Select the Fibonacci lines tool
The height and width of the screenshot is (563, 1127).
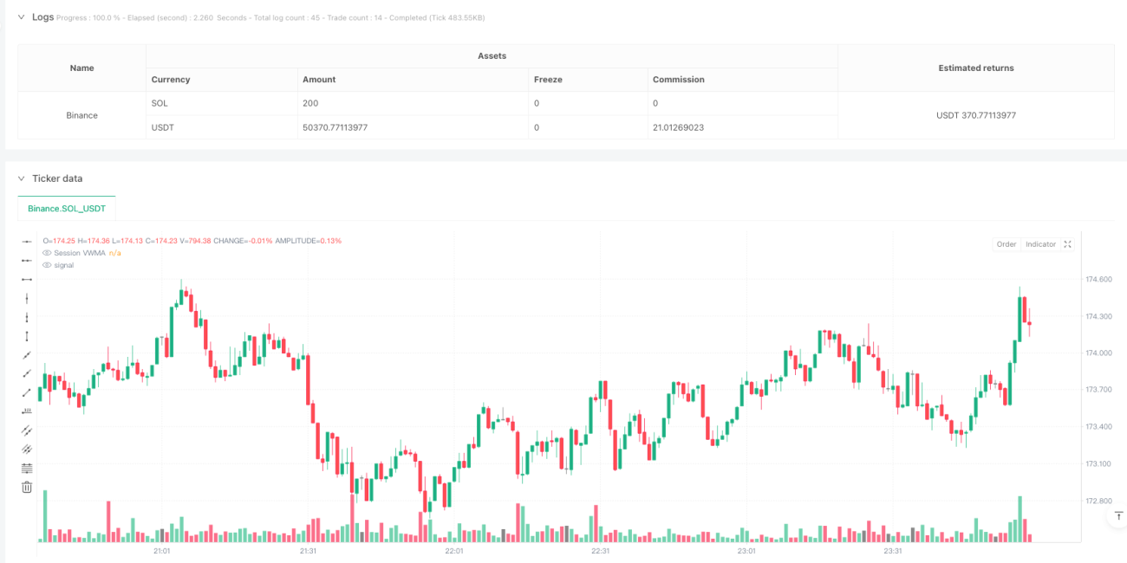click(27, 468)
